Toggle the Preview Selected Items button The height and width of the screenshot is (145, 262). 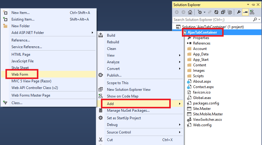[x=245, y=12]
